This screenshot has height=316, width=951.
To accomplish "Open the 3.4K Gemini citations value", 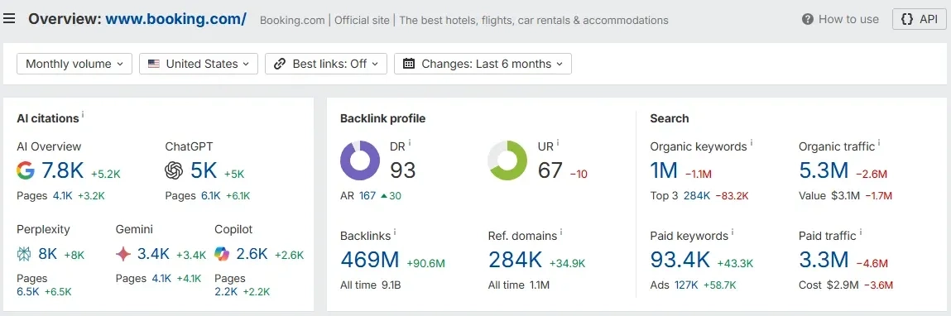I will click(x=153, y=254).
